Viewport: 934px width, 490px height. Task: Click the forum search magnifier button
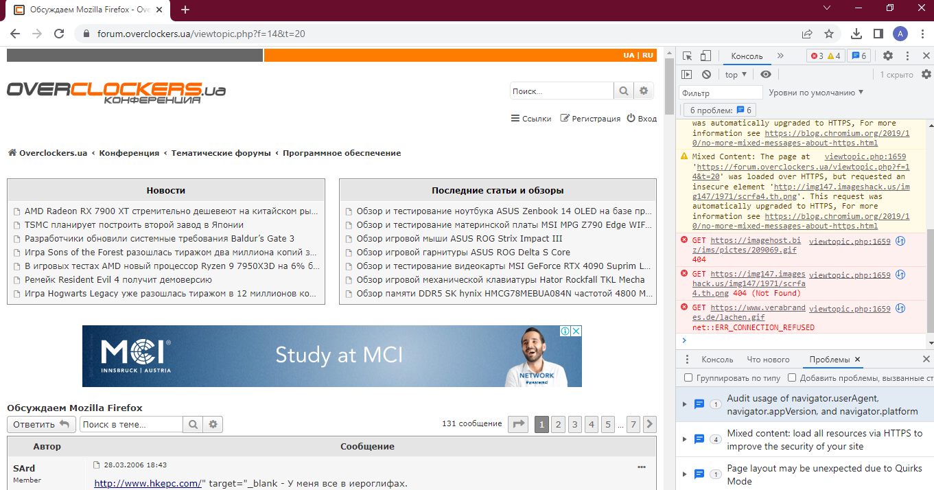tap(623, 91)
